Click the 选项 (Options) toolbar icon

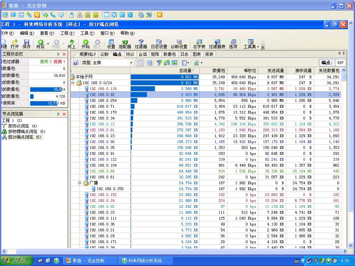point(233,44)
